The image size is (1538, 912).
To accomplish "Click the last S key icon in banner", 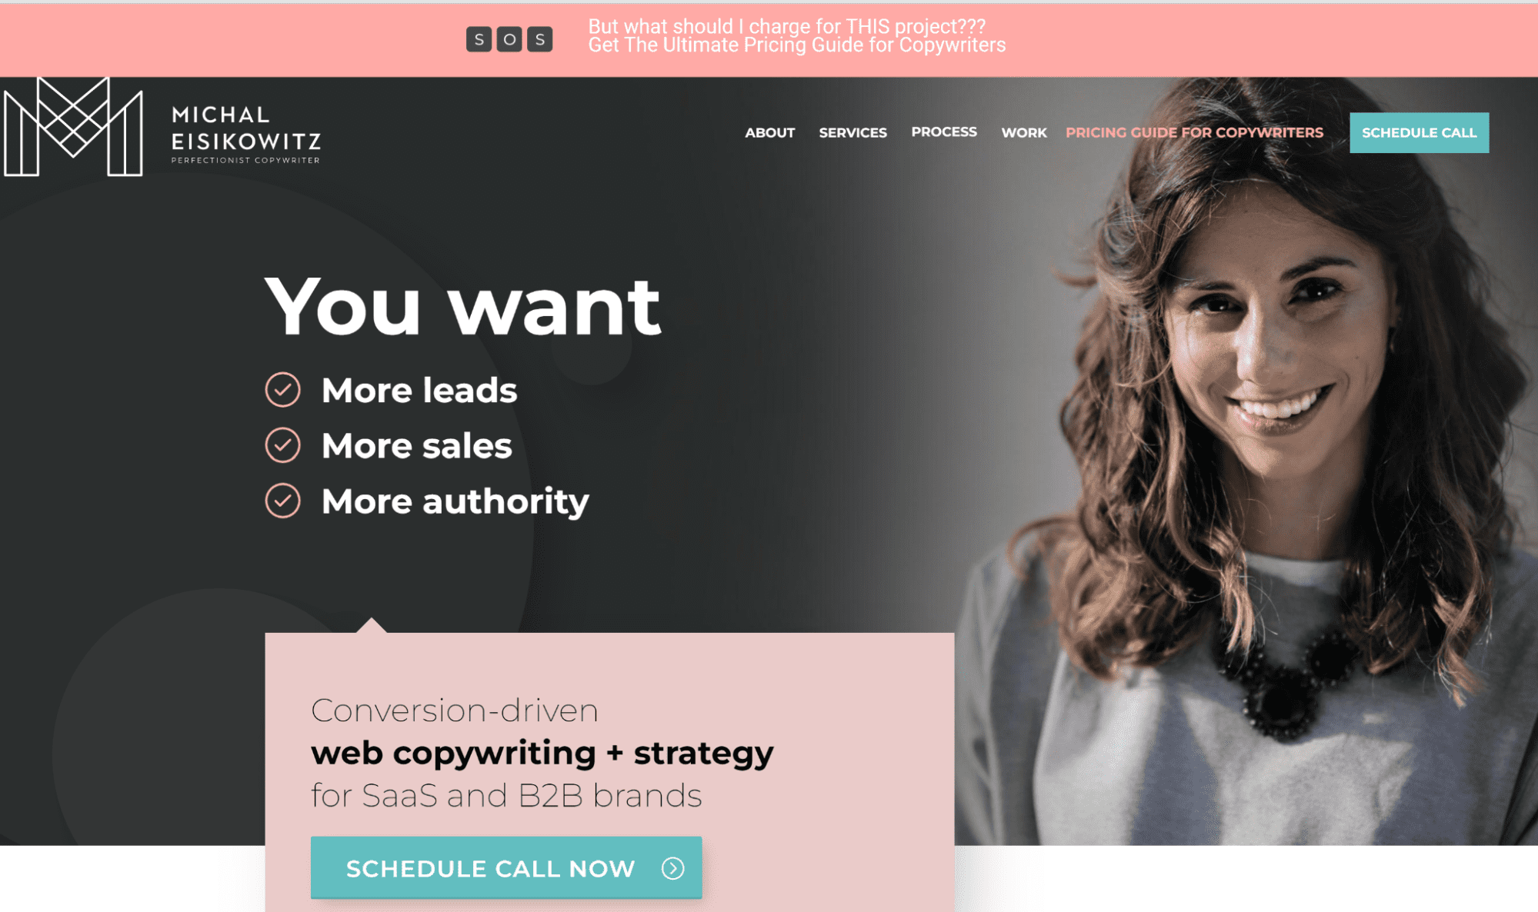I will [x=540, y=39].
